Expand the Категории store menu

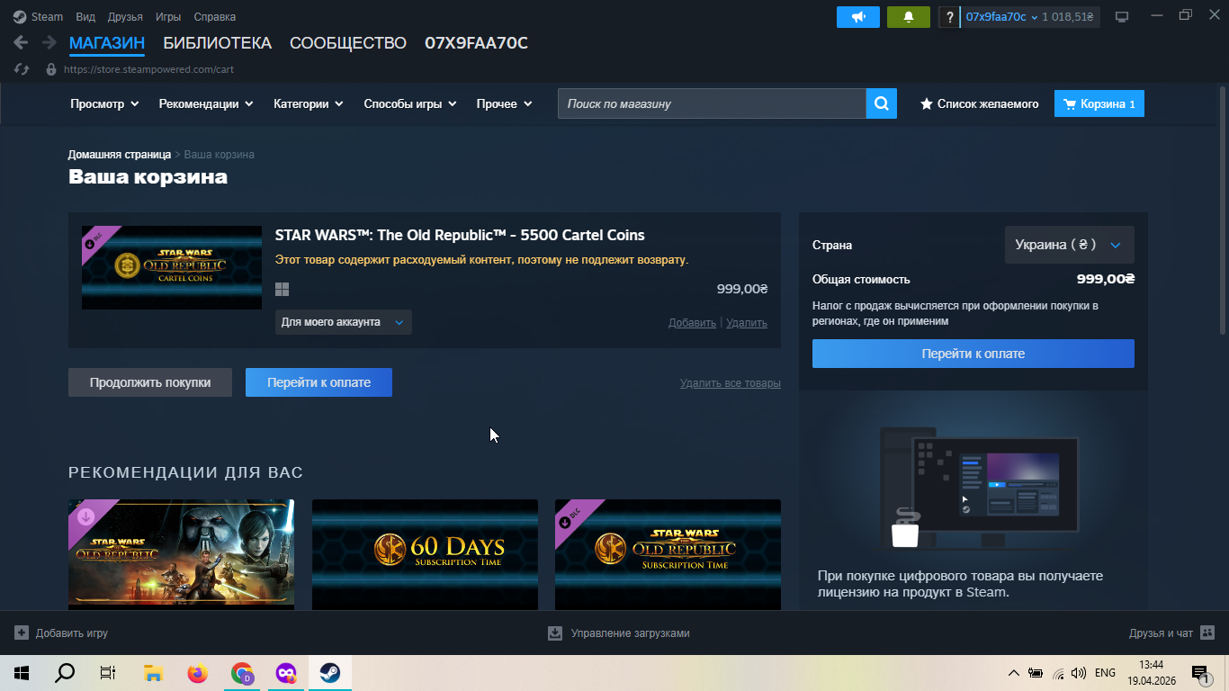point(309,103)
